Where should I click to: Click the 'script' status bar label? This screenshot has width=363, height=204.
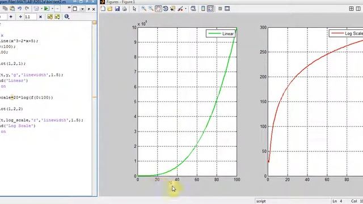pyautogui.click(x=261, y=201)
